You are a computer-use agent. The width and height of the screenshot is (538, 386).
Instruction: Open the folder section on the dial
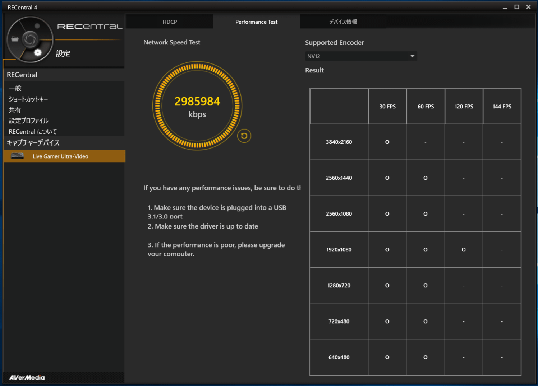pyautogui.click(x=15, y=39)
